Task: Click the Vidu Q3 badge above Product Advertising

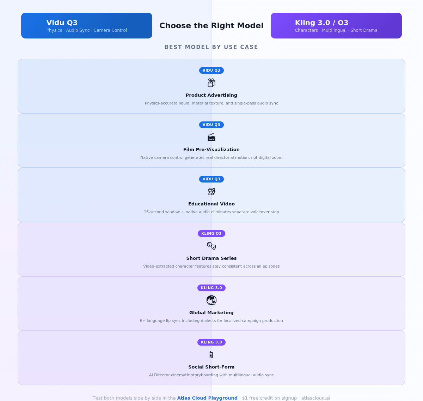Action: (211, 70)
